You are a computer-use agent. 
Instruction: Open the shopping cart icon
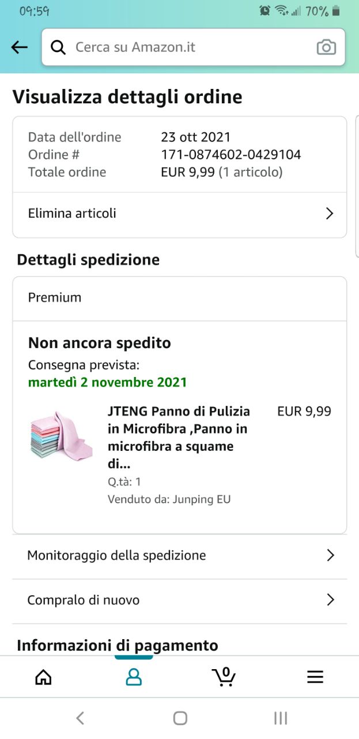tap(224, 677)
